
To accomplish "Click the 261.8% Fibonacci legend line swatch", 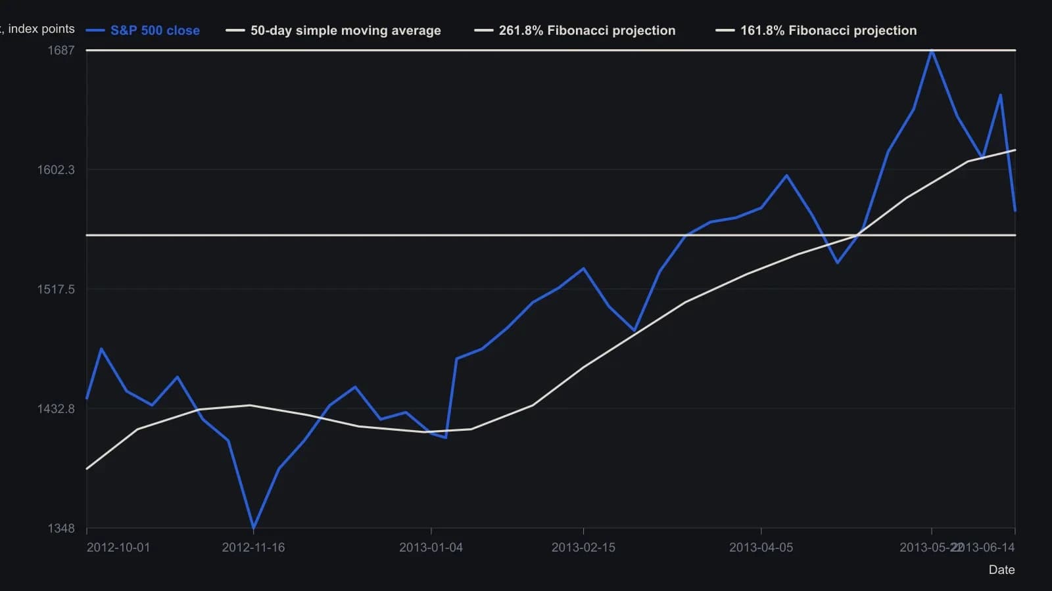I will (x=484, y=30).
